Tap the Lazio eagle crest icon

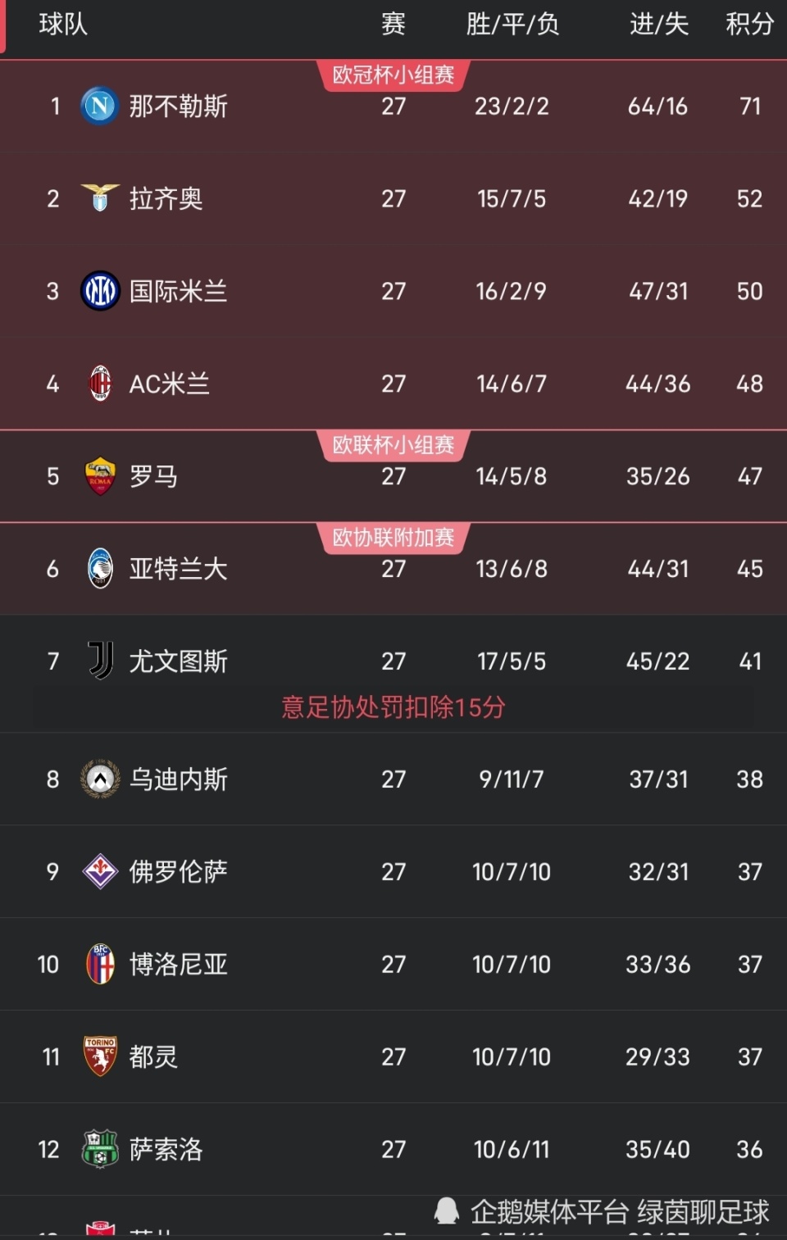(x=100, y=198)
